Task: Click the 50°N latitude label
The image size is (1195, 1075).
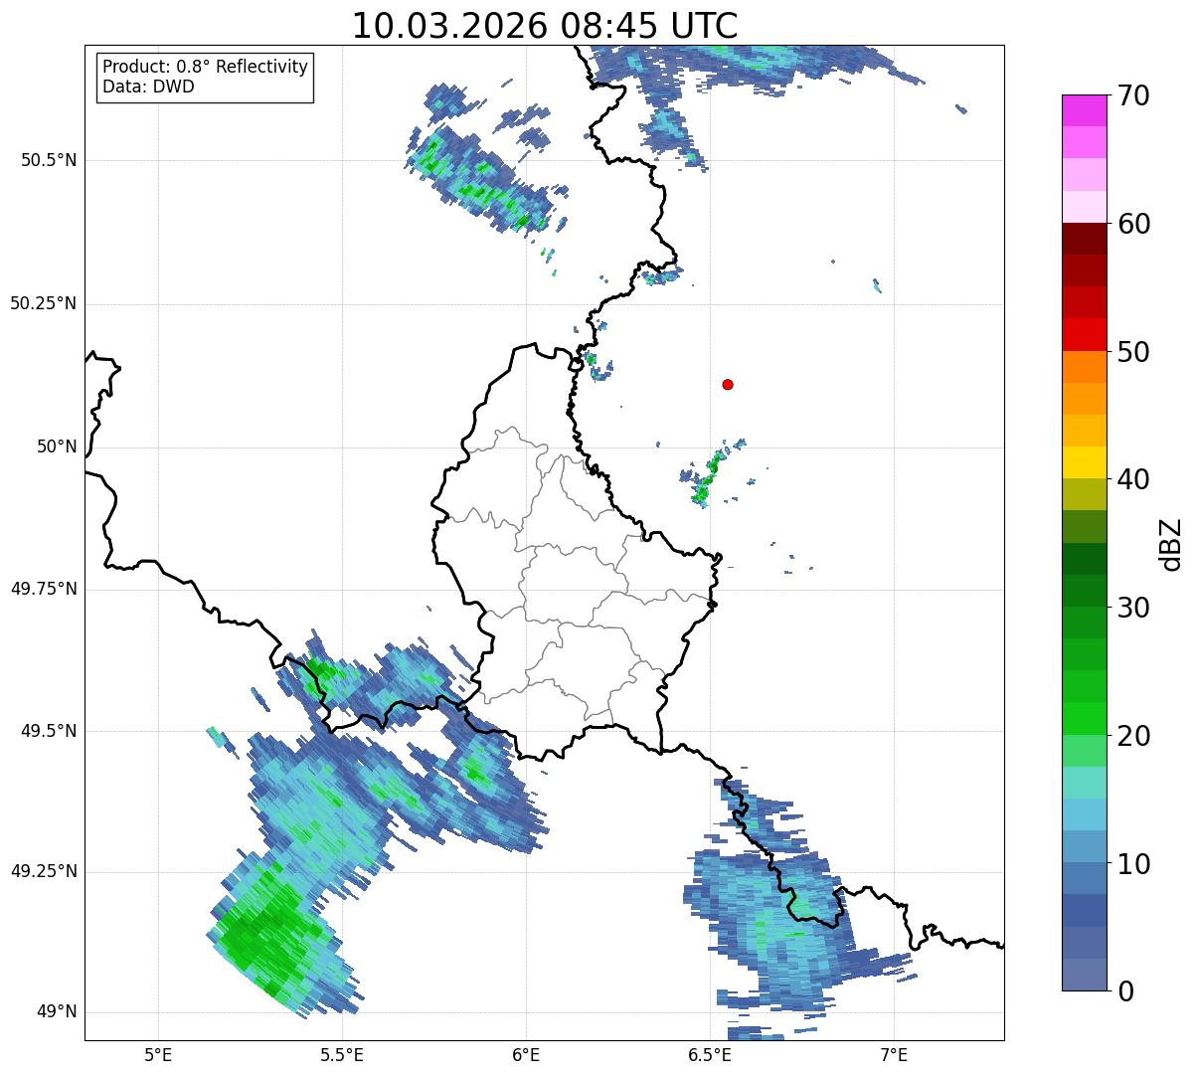Action: point(57,447)
